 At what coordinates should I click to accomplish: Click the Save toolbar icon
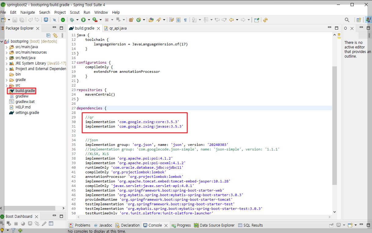tap(15, 20)
